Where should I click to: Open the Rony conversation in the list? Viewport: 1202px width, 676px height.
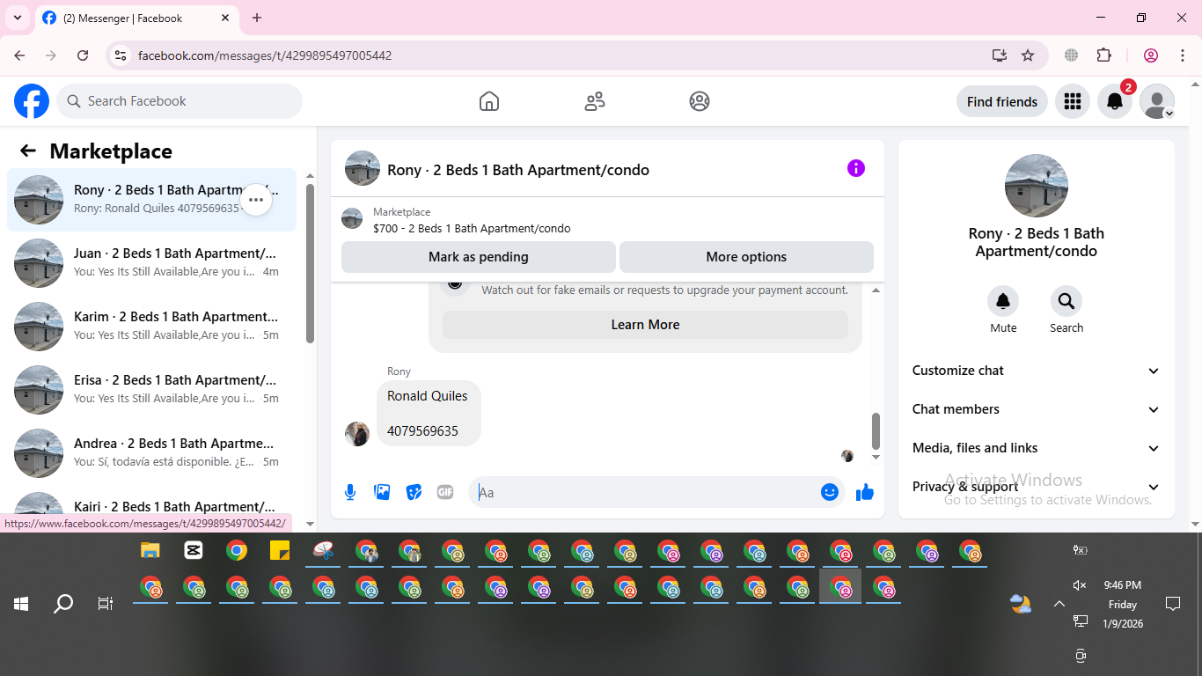[x=151, y=200]
